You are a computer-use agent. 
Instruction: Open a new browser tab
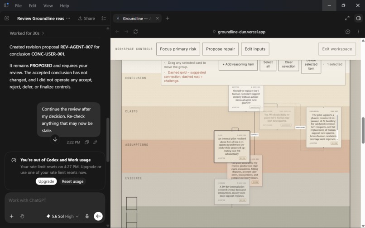pyautogui.click(x=168, y=19)
